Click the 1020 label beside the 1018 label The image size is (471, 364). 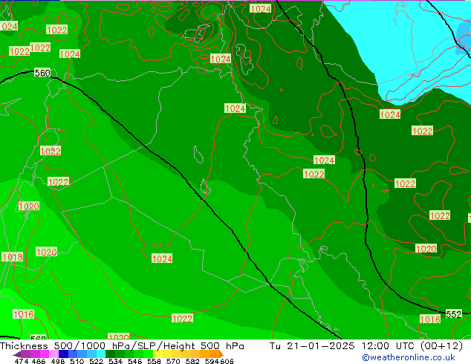[46, 252]
